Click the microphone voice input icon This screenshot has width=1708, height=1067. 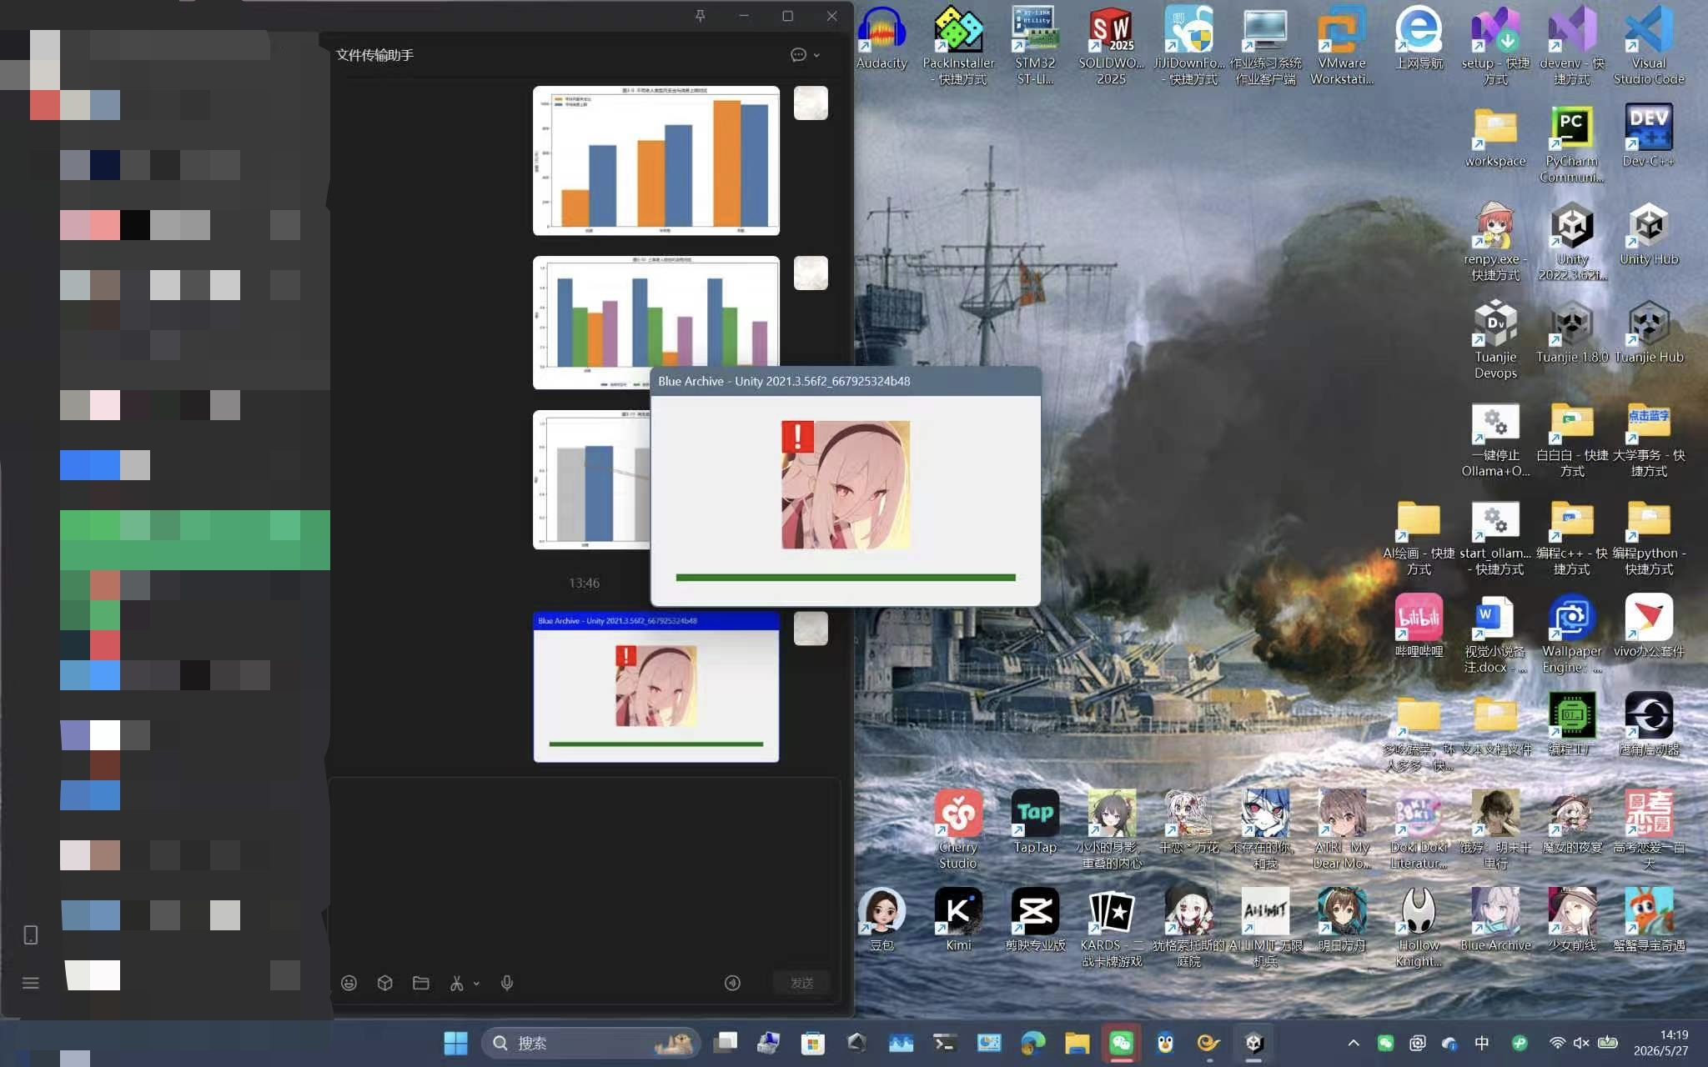click(x=507, y=983)
